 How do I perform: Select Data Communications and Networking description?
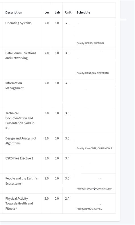pos(21,56)
